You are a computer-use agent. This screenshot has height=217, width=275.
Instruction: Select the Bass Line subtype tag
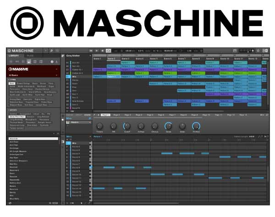(x=27, y=100)
